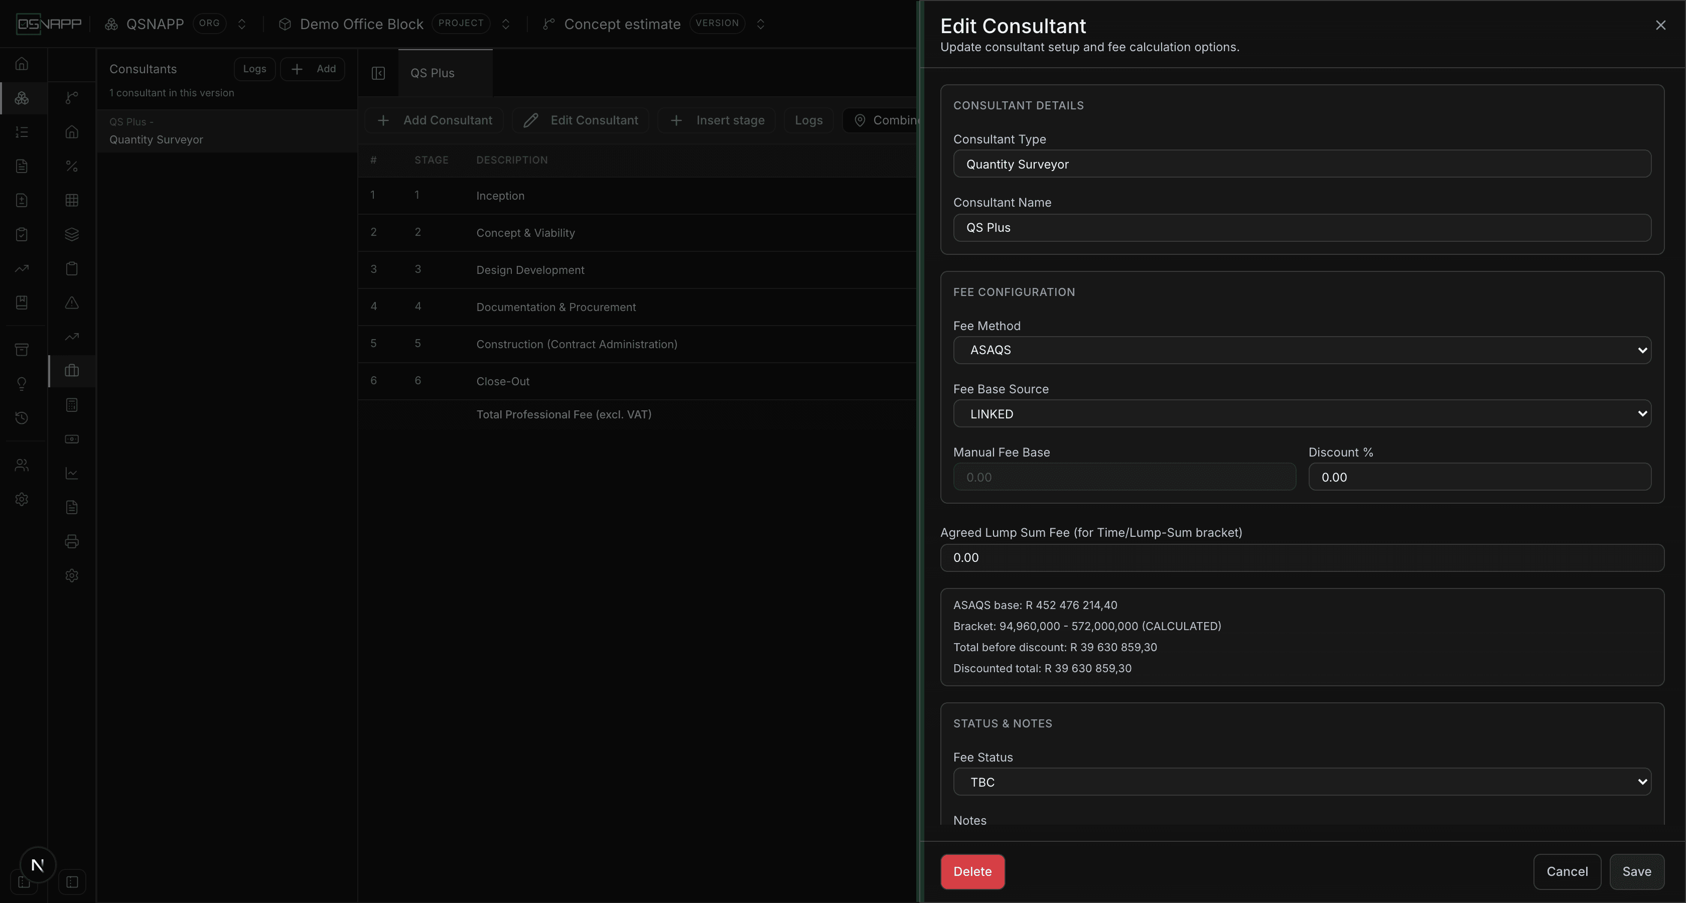Close the Edit Consultant panel
Image resolution: width=1686 pixels, height=903 pixels.
tap(1660, 25)
